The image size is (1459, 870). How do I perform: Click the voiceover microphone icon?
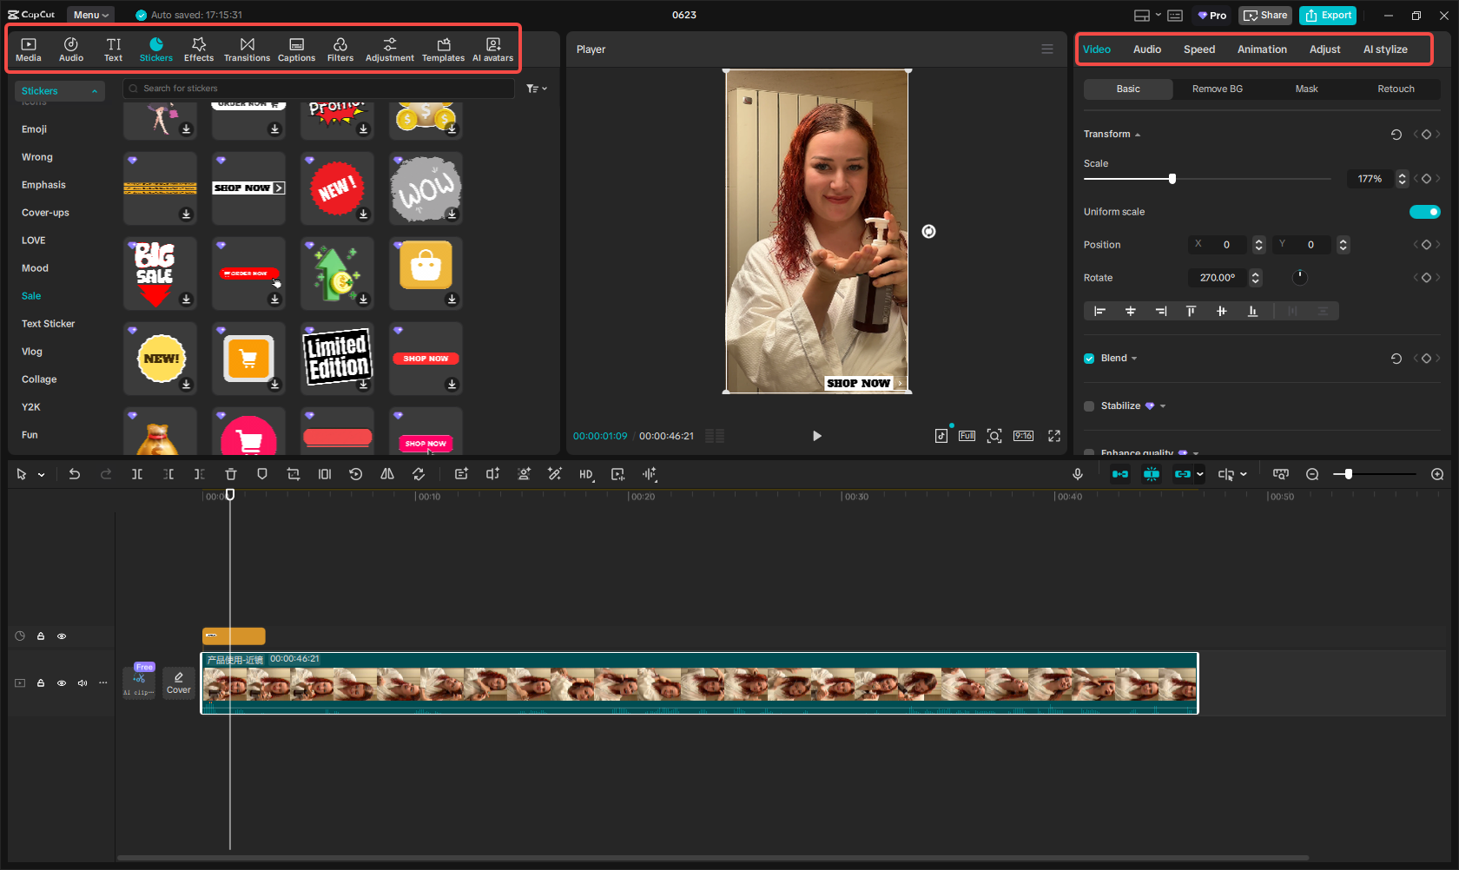click(1077, 474)
